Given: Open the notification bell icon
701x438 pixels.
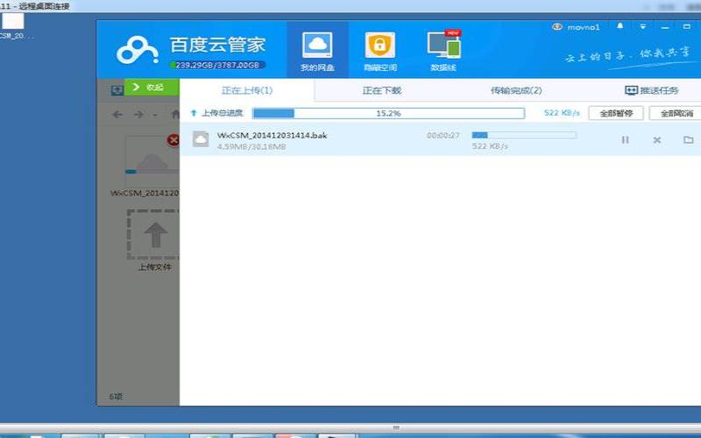Looking at the screenshot, I should (620, 26).
